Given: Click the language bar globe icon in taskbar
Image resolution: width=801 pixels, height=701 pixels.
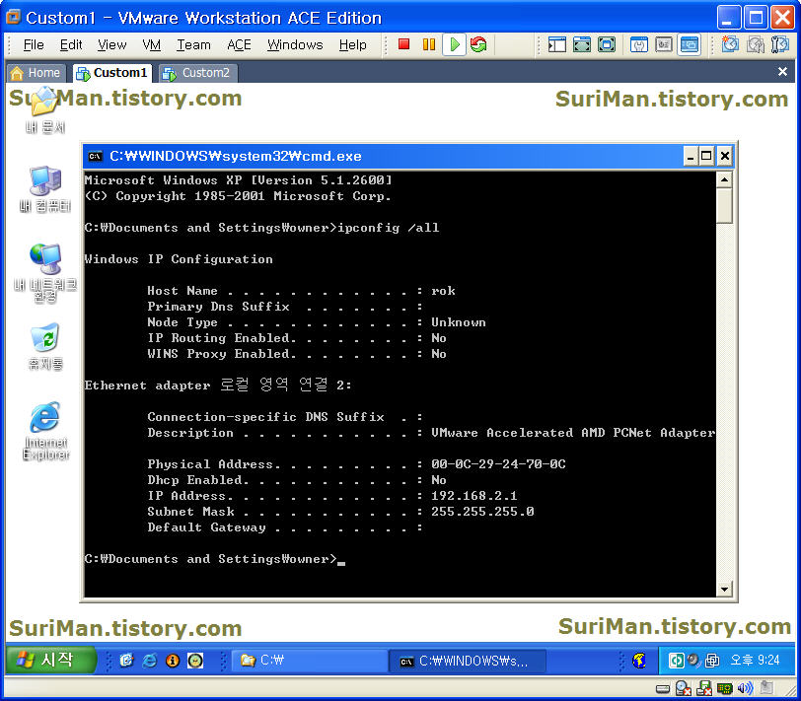Looking at the screenshot, I should [x=638, y=661].
